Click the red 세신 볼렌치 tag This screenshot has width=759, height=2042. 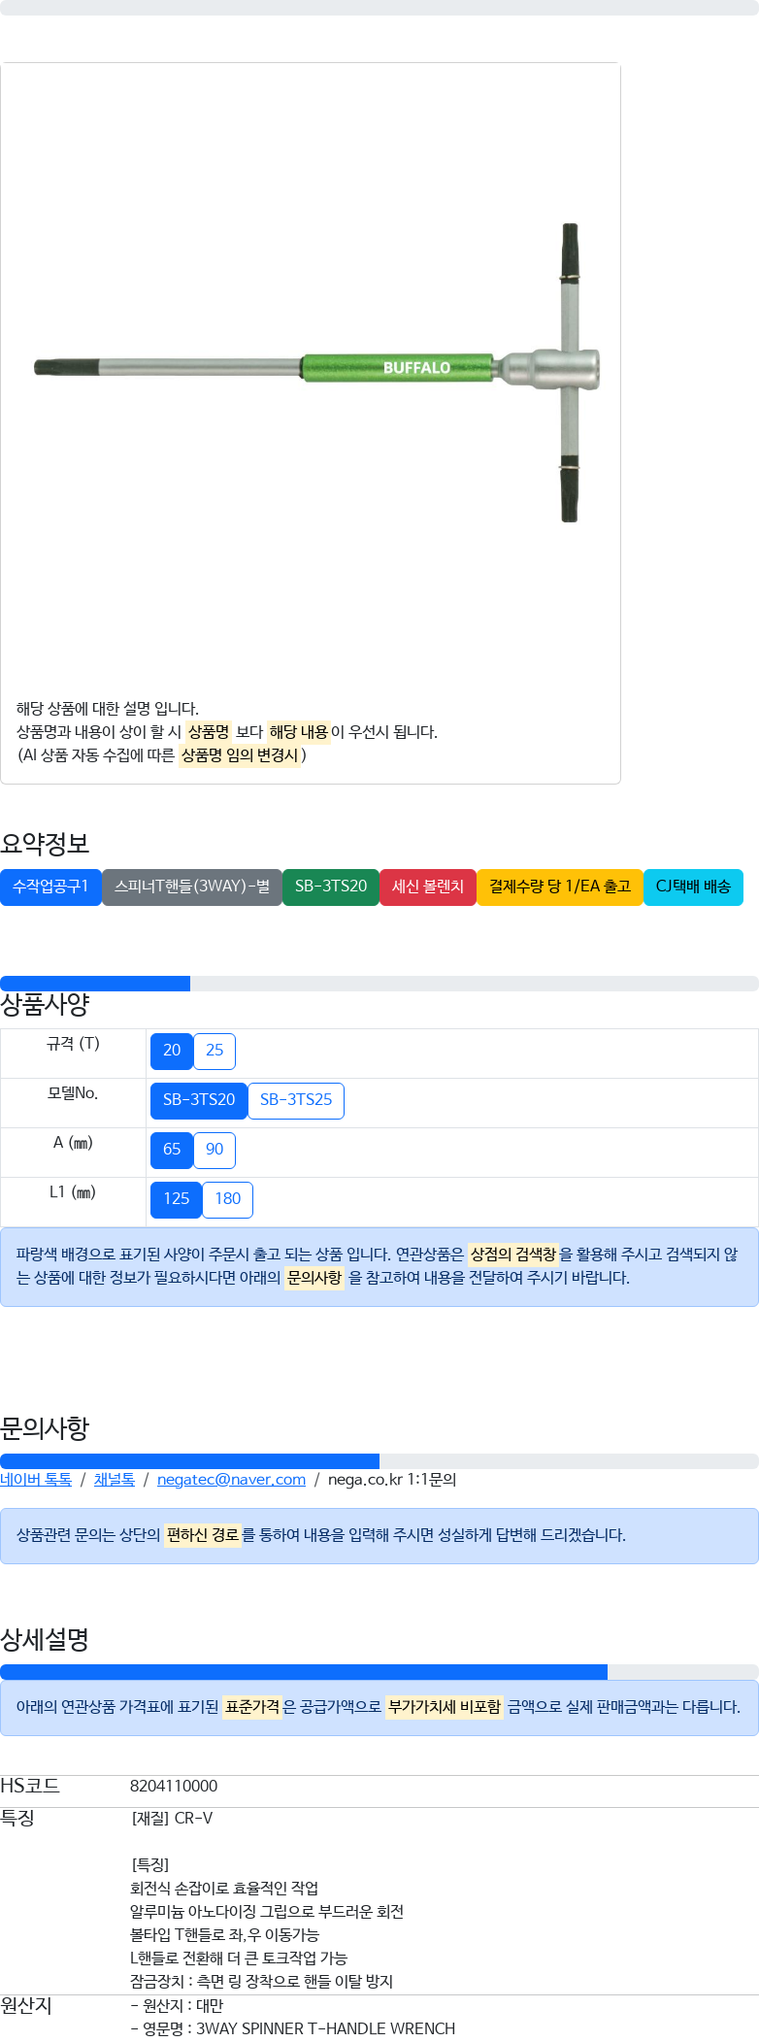point(428,887)
